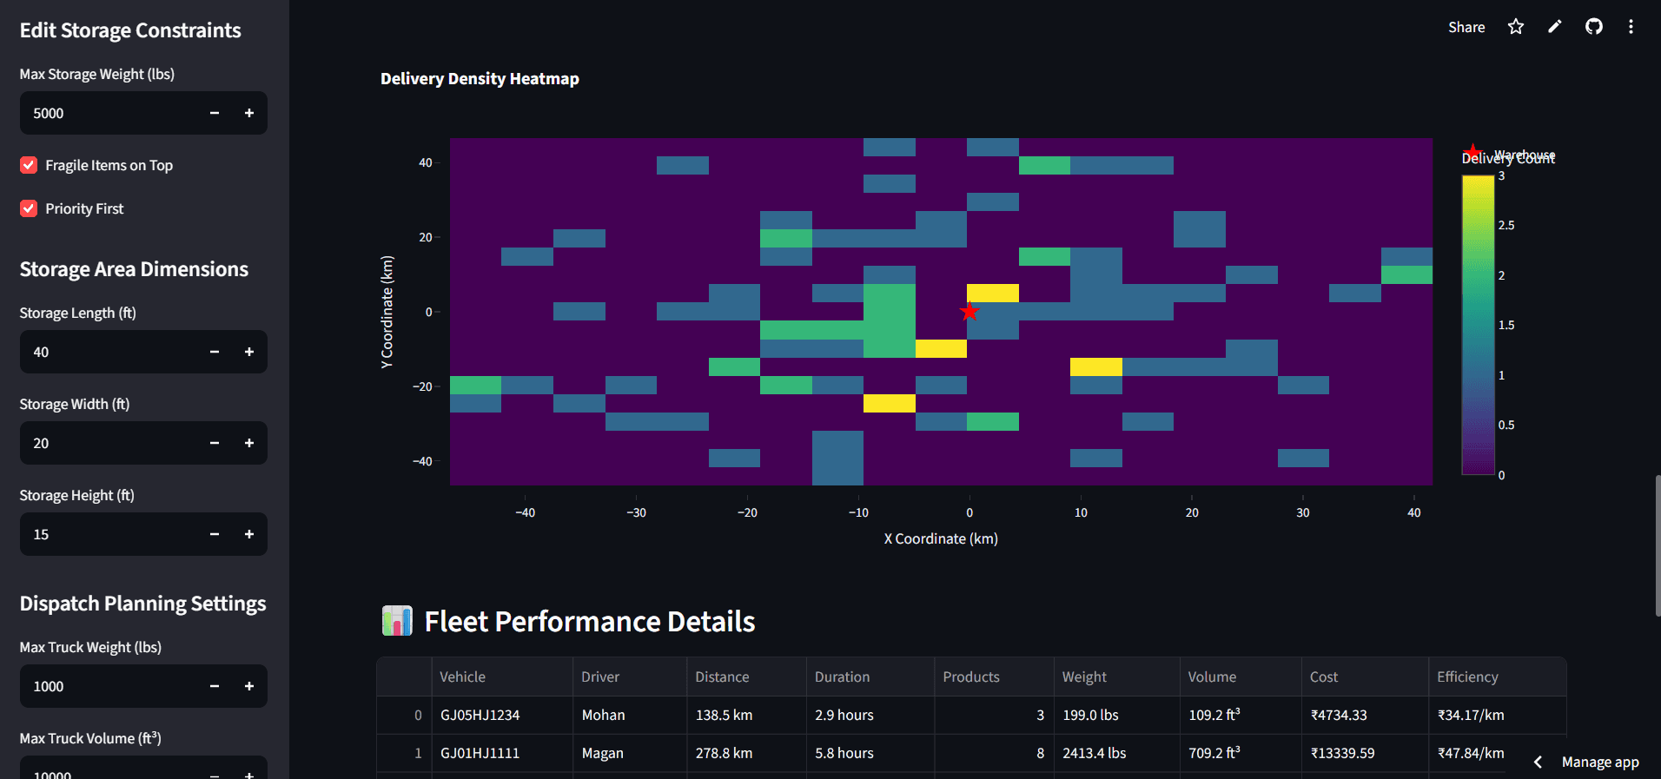Decrease Storage Height with minus button
The width and height of the screenshot is (1661, 779).
[x=215, y=534]
